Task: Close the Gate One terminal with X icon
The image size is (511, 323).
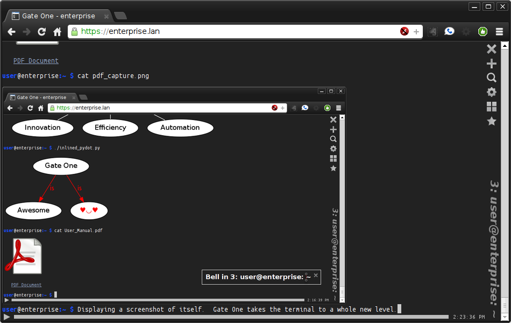Action: click(x=492, y=49)
